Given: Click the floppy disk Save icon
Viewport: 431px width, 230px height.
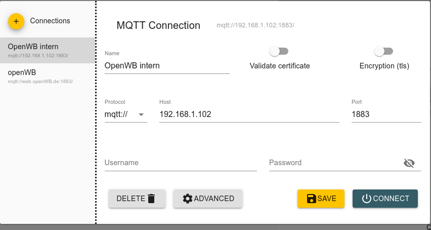Looking at the screenshot, I should [312, 199].
